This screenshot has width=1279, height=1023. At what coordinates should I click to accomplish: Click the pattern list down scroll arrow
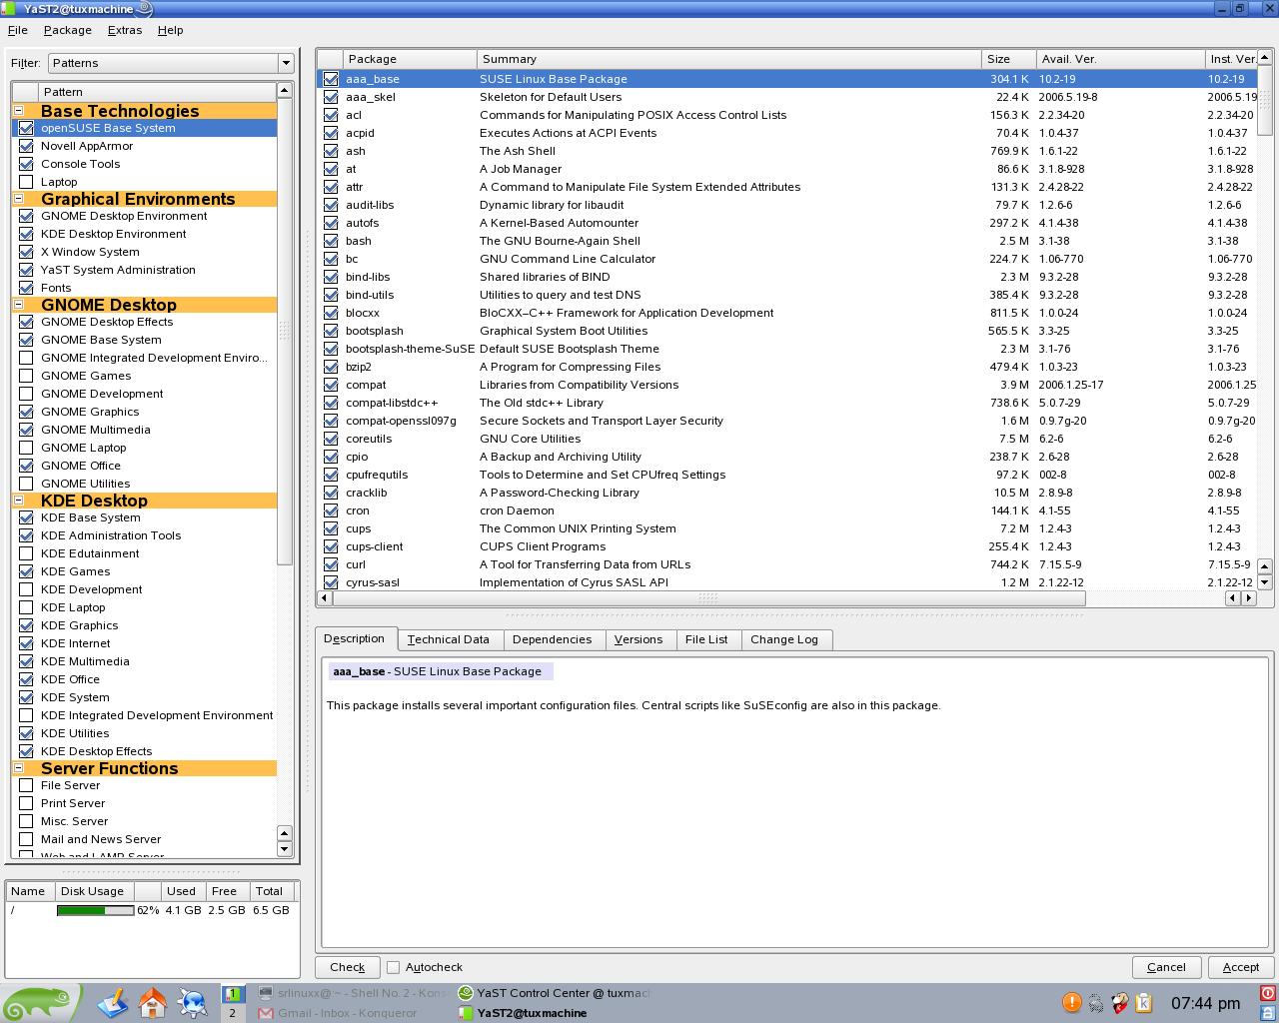(x=284, y=849)
